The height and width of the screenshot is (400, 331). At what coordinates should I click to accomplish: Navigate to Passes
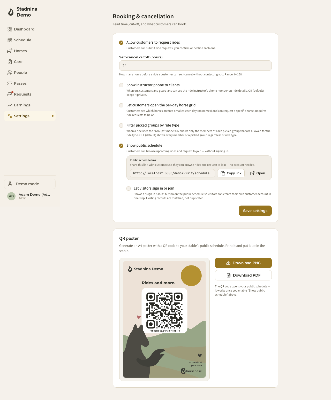click(30, 83)
